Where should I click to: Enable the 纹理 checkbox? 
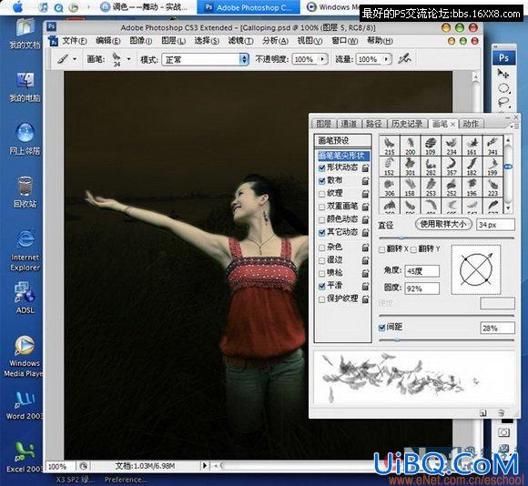321,194
